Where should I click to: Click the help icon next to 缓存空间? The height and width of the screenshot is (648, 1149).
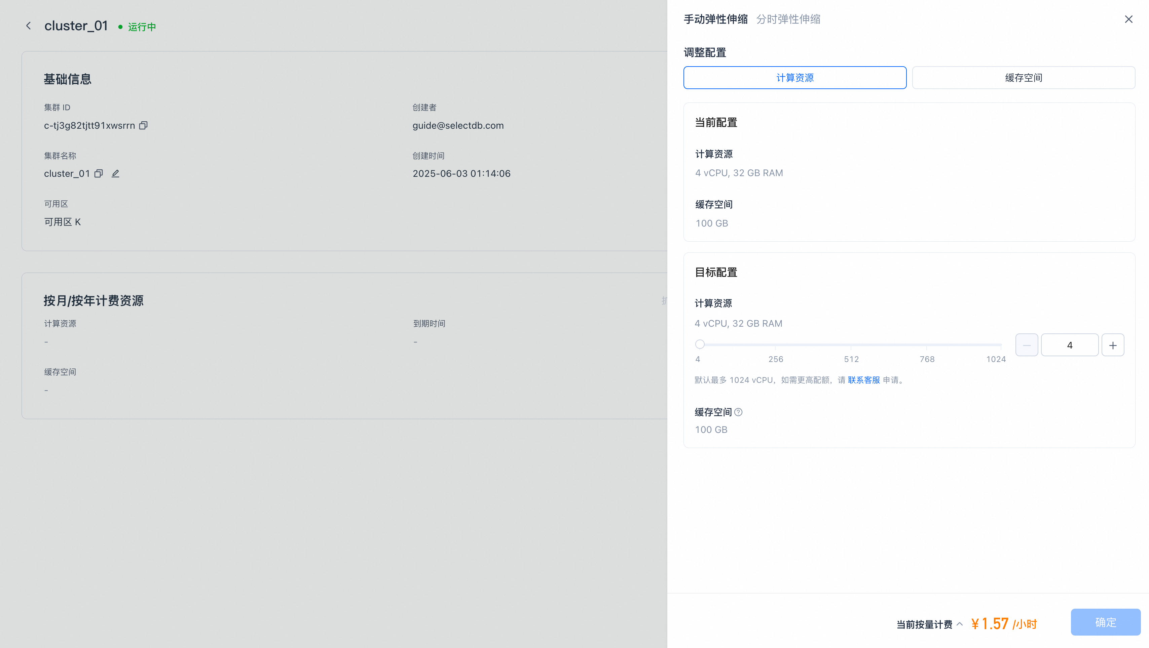click(x=738, y=412)
